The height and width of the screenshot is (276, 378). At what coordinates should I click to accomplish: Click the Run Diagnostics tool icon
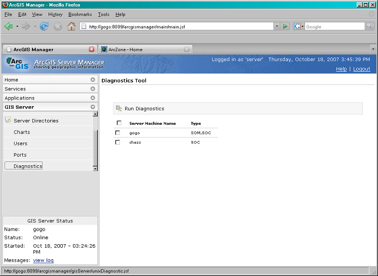pos(119,108)
